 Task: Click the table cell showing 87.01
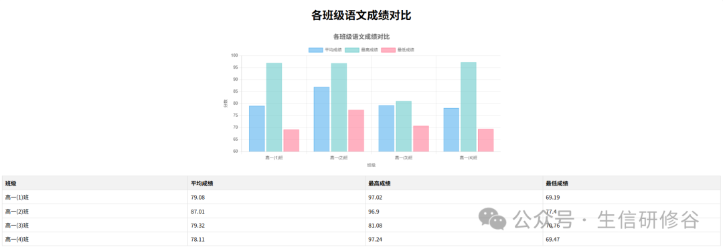(x=276, y=212)
